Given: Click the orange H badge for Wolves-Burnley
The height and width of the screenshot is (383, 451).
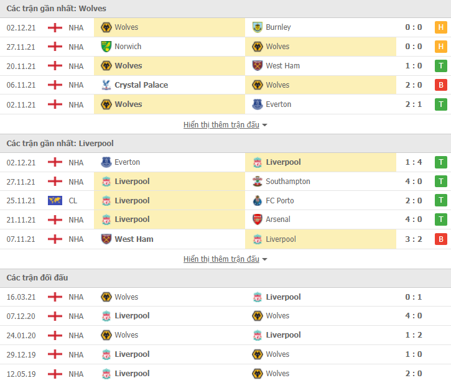Looking at the screenshot, I should tap(440, 27).
